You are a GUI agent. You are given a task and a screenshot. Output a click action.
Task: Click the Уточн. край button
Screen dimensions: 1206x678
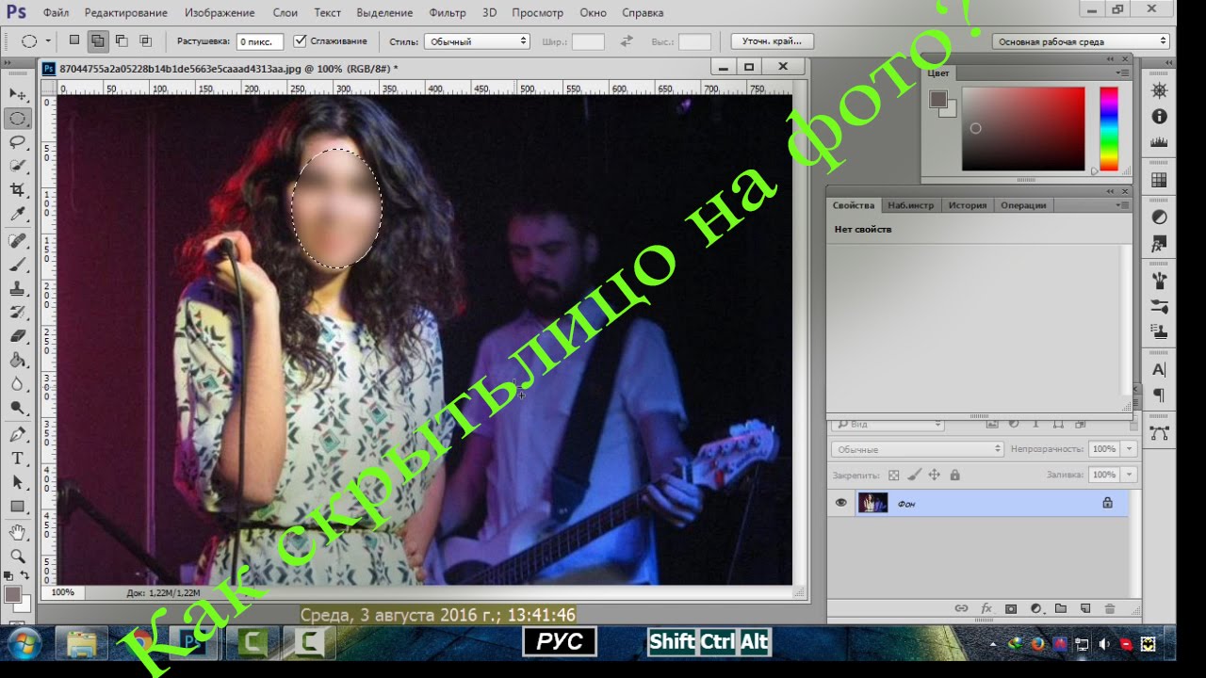click(772, 41)
